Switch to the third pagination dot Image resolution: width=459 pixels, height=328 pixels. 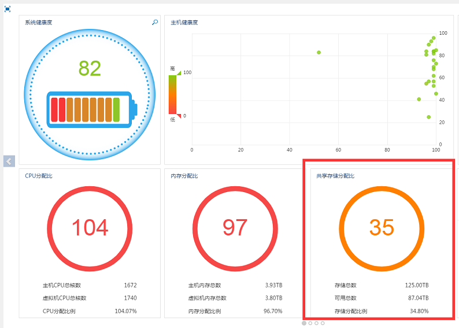[316, 323]
